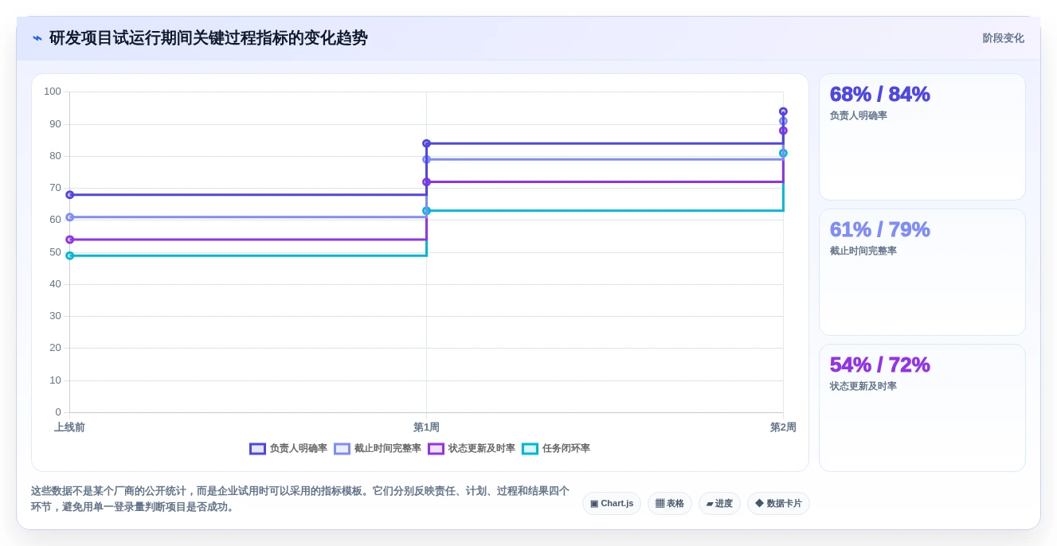Toggle the 任务闭环率 legend series
The image size is (1057, 546).
[556, 448]
